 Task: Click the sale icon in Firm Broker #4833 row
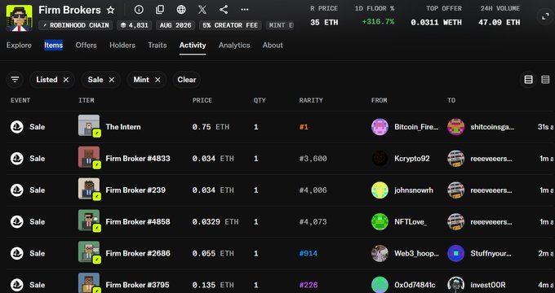pyautogui.click(x=16, y=159)
